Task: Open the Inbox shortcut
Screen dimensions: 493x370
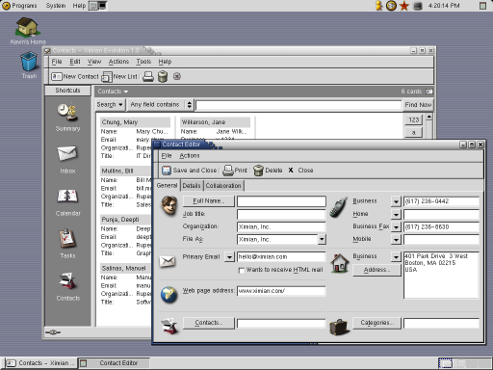Action: (67, 160)
